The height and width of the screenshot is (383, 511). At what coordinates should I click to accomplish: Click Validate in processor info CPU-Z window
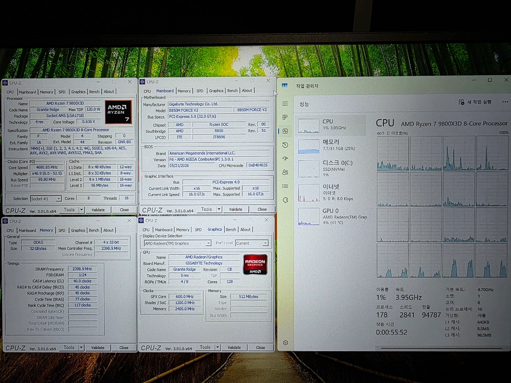coord(98,210)
